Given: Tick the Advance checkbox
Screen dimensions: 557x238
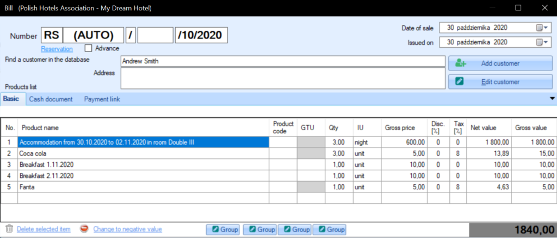Looking at the screenshot, I should tap(89, 48).
